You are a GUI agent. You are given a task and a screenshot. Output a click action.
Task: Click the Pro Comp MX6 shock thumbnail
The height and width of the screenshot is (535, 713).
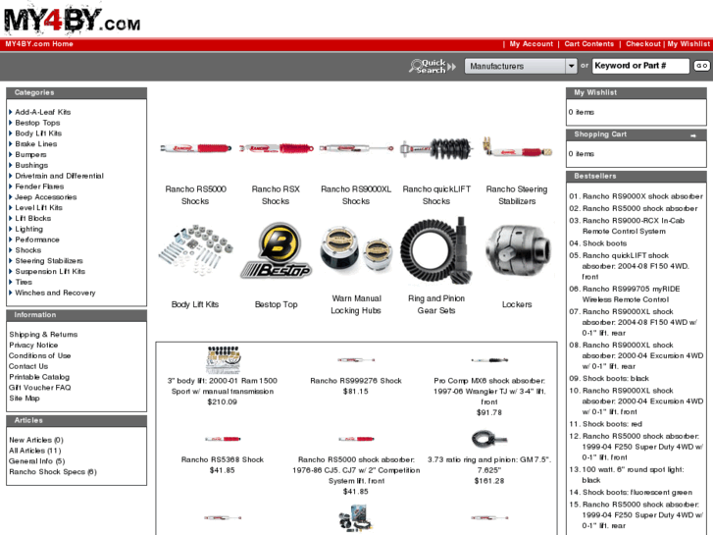tap(489, 360)
